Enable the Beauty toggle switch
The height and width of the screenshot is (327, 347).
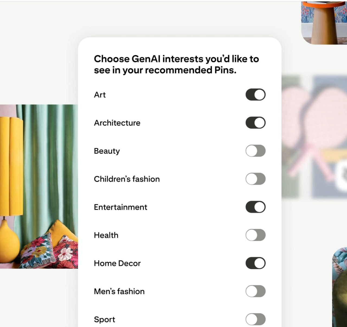click(x=255, y=151)
